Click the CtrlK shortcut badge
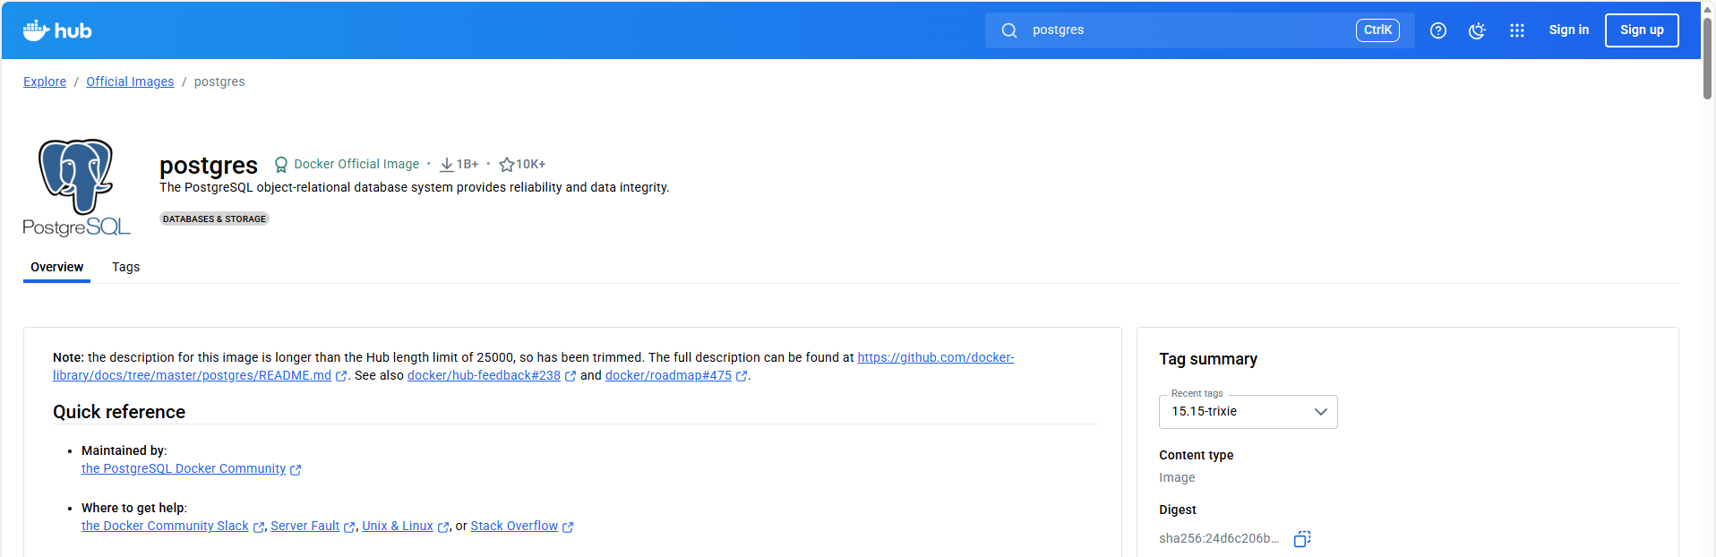The height and width of the screenshot is (557, 1716). [1377, 30]
